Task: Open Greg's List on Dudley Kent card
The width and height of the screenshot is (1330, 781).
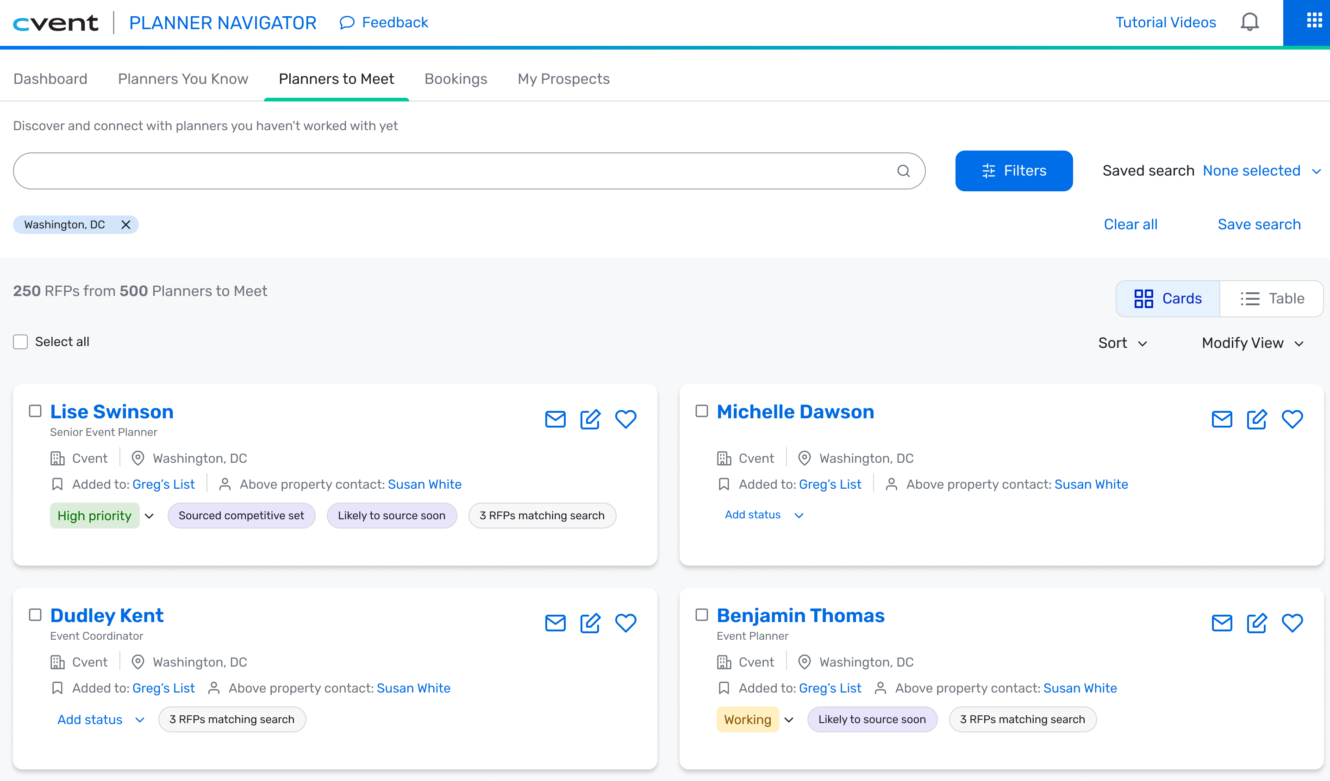Action: click(163, 689)
